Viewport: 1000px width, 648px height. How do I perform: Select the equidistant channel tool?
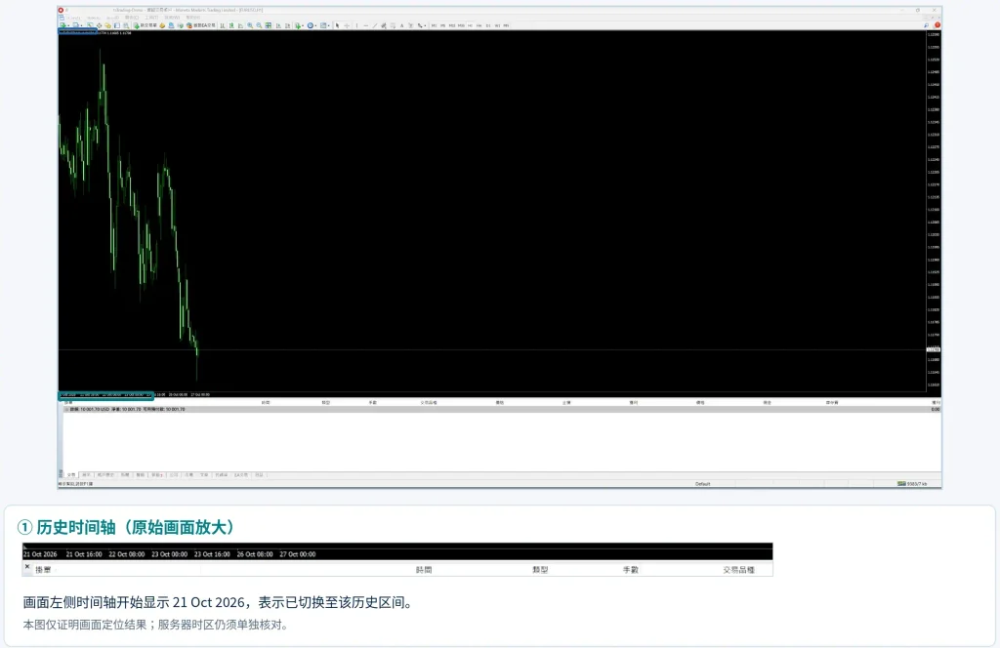pyautogui.click(x=384, y=25)
